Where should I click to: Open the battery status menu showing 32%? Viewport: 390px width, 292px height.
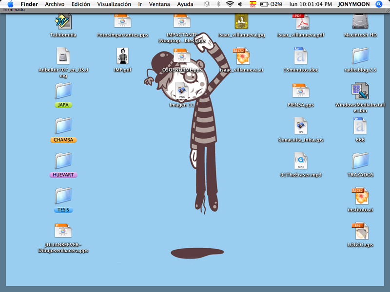(x=271, y=4)
